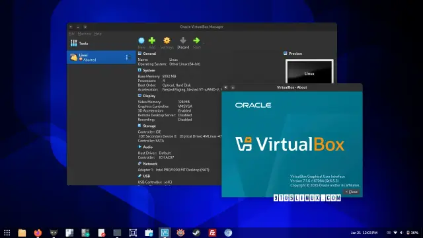Image resolution: width=423 pixels, height=238 pixels.
Task: Click the 'Optical, Hard Disk' boot order text
Action: tap(176, 85)
